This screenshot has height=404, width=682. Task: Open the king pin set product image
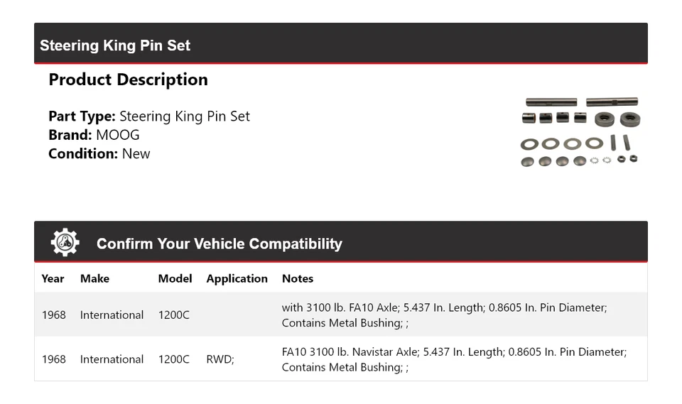(580, 132)
